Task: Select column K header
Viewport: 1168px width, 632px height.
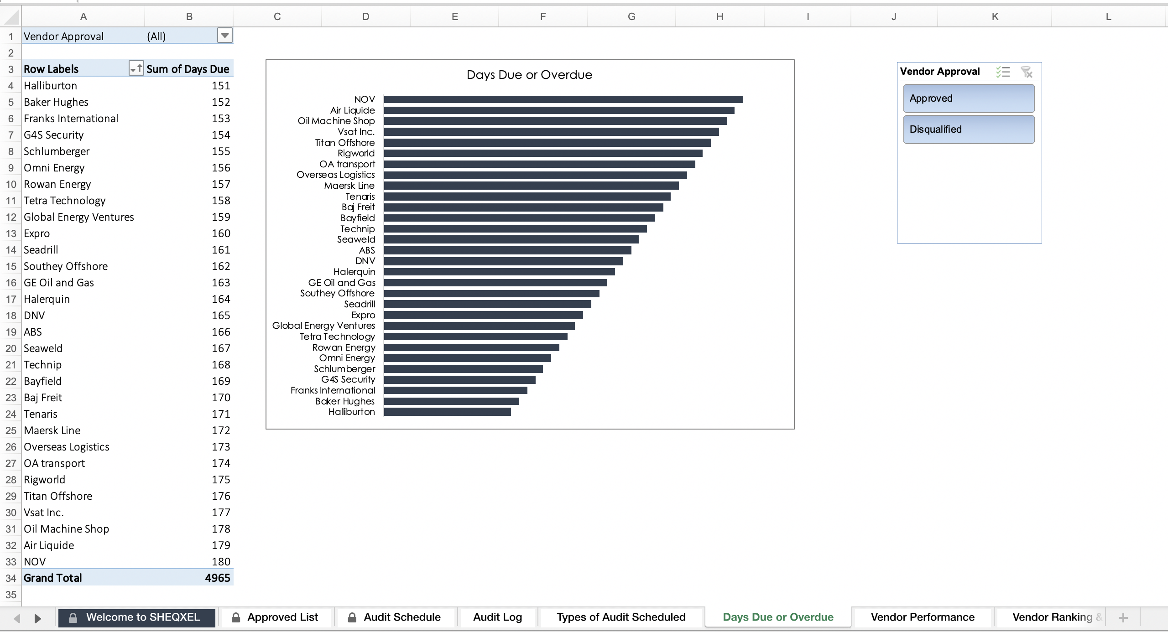Action: (995, 17)
